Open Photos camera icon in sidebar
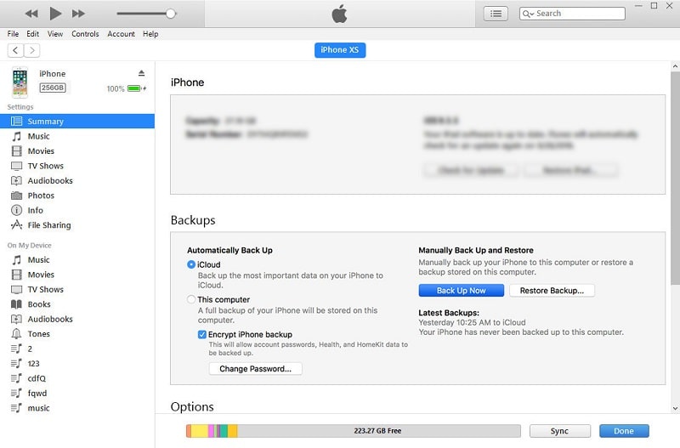This screenshot has width=680, height=448. (x=16, y=196)
